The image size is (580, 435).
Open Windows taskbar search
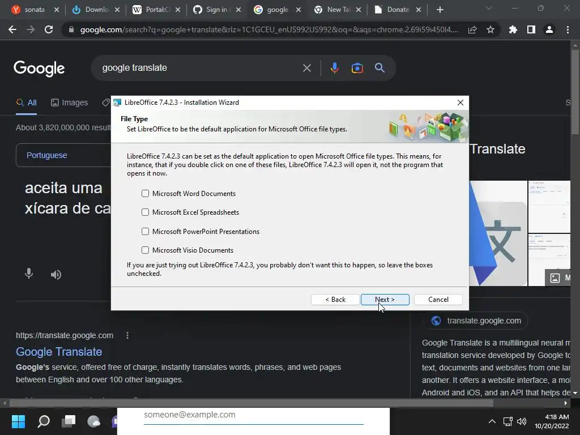tap(44, 421)
